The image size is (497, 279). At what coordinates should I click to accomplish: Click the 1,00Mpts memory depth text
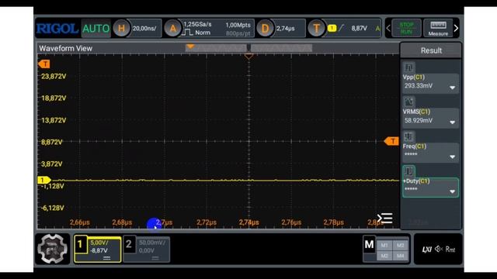coord(238,25)
